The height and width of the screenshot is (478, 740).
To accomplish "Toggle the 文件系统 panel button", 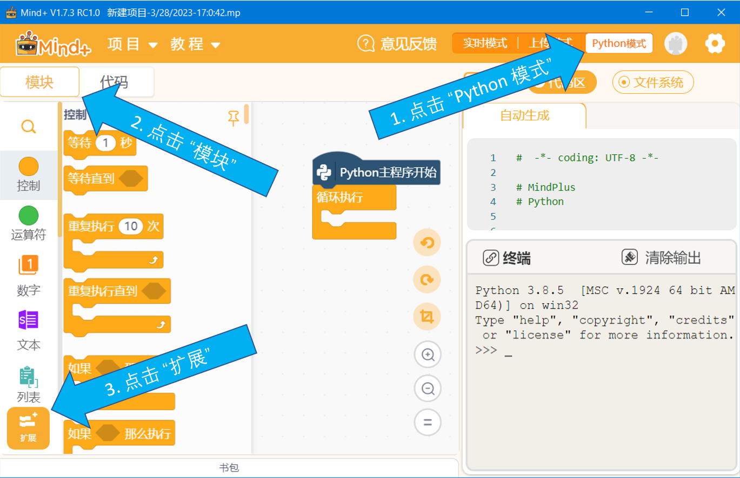I will (x=653, y=82).
